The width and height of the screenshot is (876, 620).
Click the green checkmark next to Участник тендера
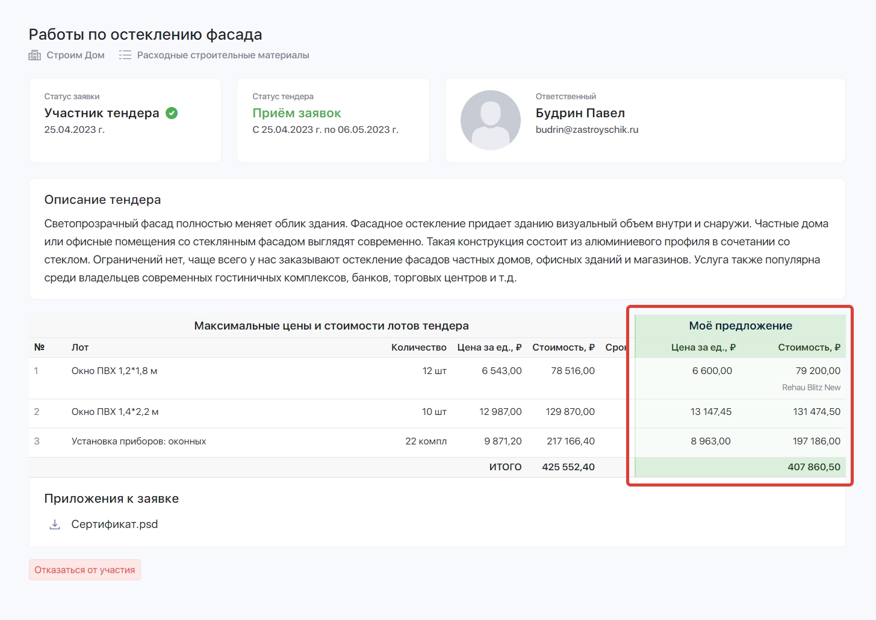172,113
